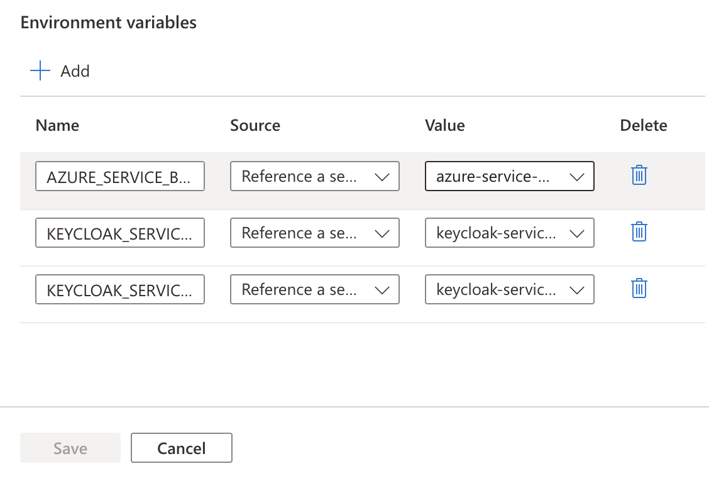Open the third row Source dropdown
The width and height of the screenshot is (709, 488).
(315, 290)
